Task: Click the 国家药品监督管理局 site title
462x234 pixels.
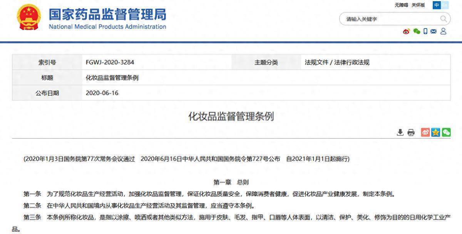Action: click(x=107, y=15)
